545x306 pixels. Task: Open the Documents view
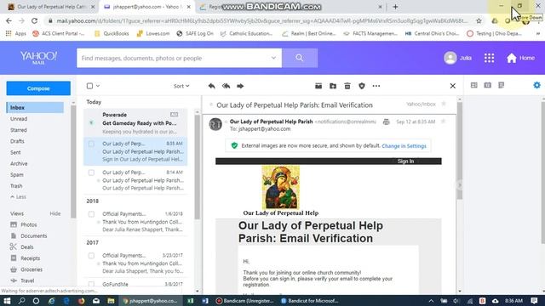point(28,236)
